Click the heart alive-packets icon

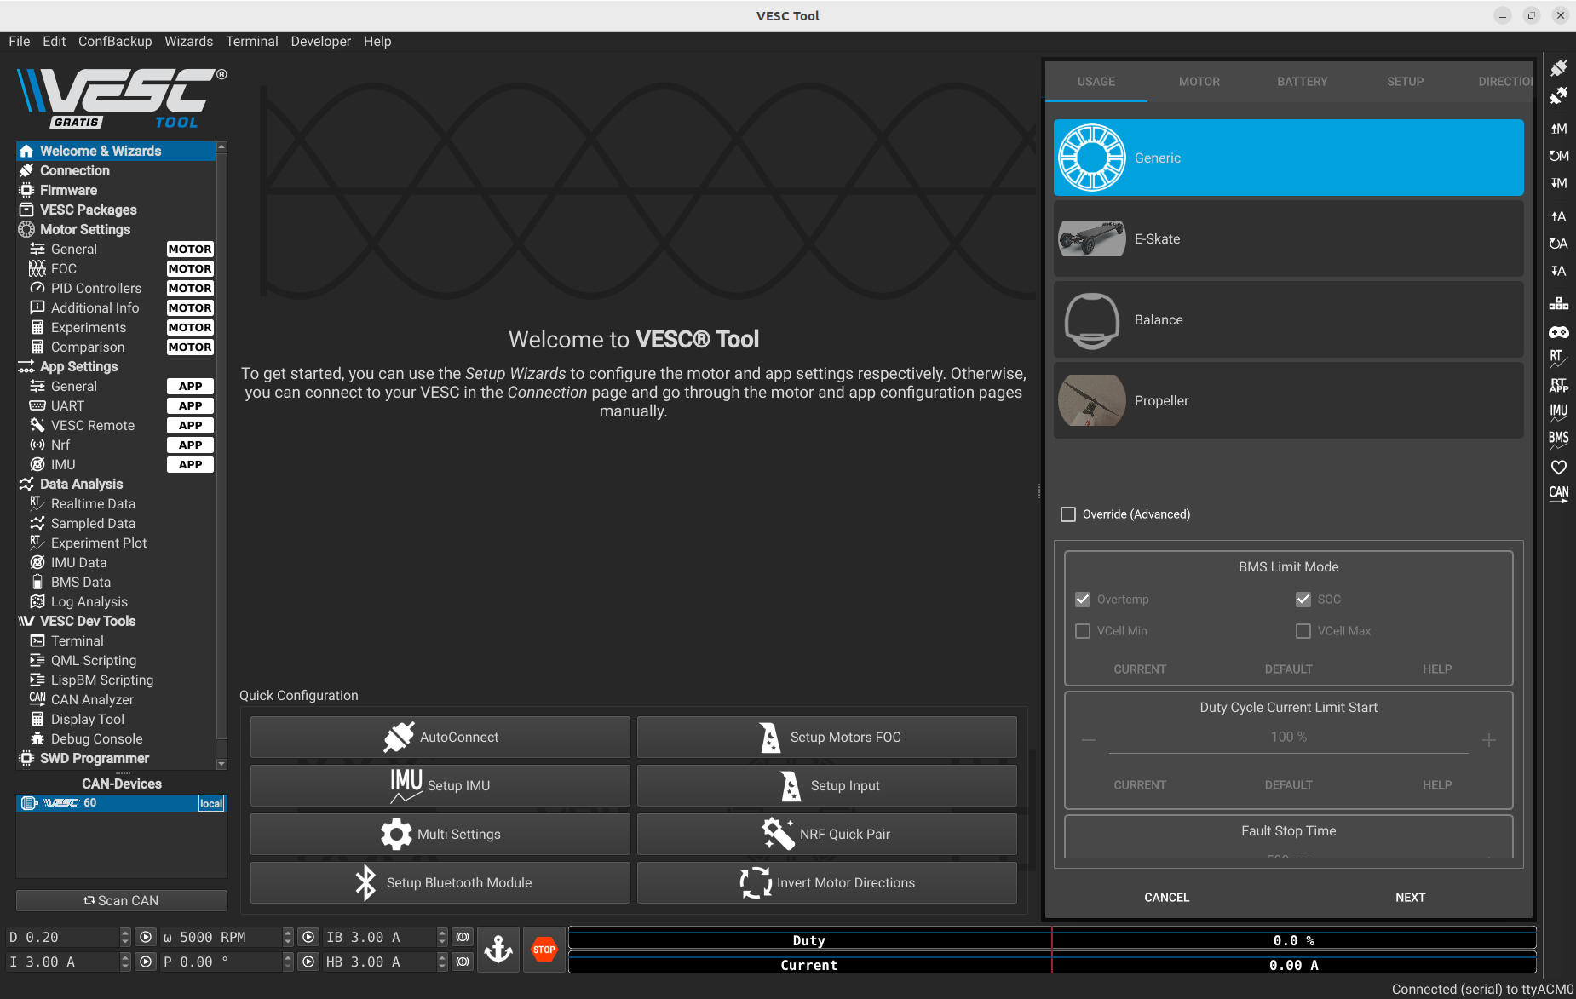click(x=1559, y=467)
